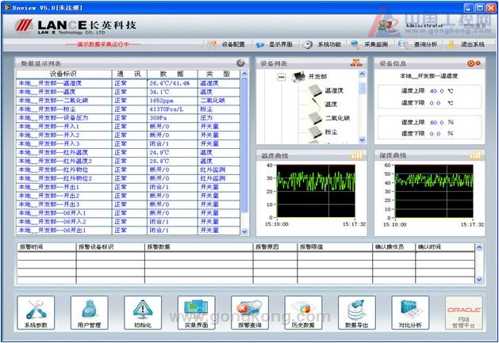This screenshot has width=499, height=343.
Task: Open 用户管理 user management
Action: coord(89,314)
